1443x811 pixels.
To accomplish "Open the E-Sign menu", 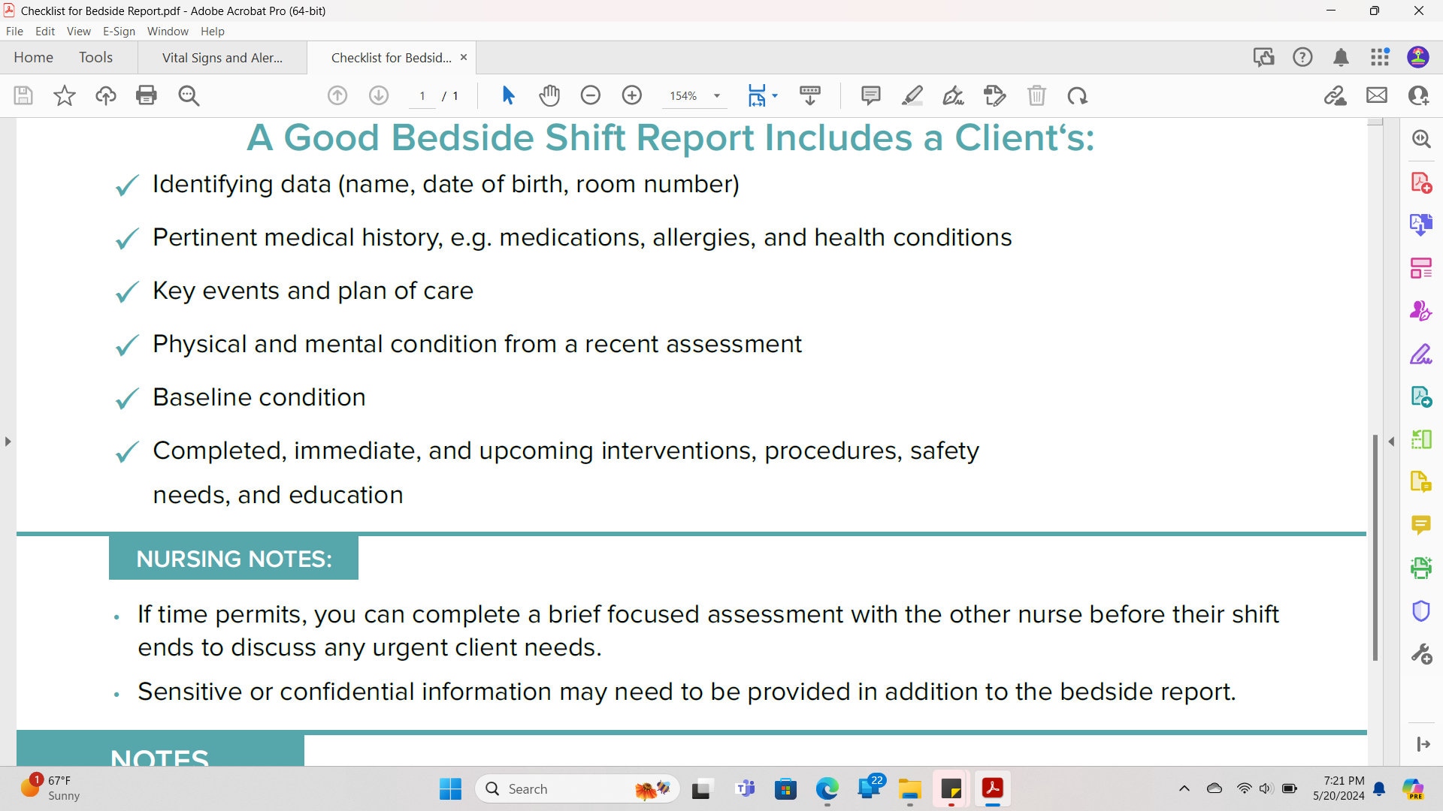I will pyautogui.click(x=119, y=31).
